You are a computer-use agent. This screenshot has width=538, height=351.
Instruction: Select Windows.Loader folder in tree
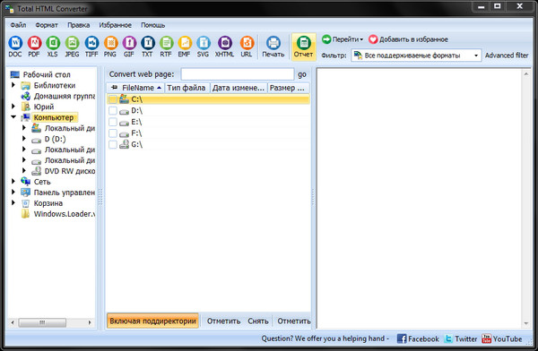tap(65, 214)
